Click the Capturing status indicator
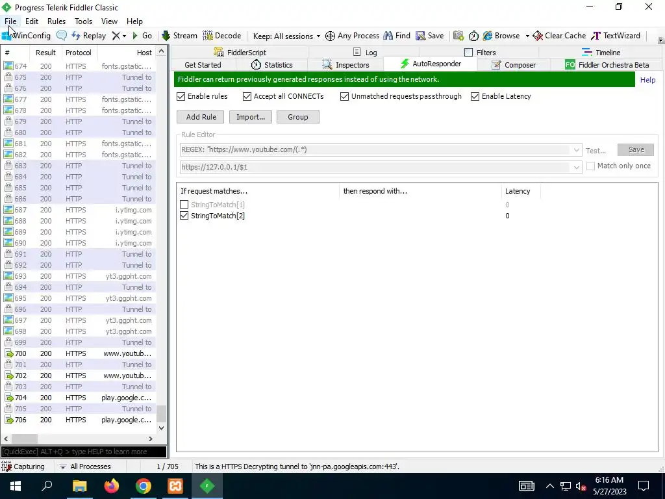Image resolution: width=665 pixels, height=499 pixels. (x=23, y=467)
